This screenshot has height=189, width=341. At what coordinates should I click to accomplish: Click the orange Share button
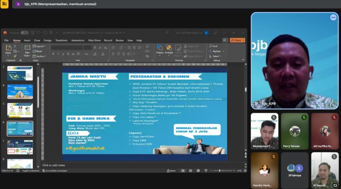tap(237, 40)
